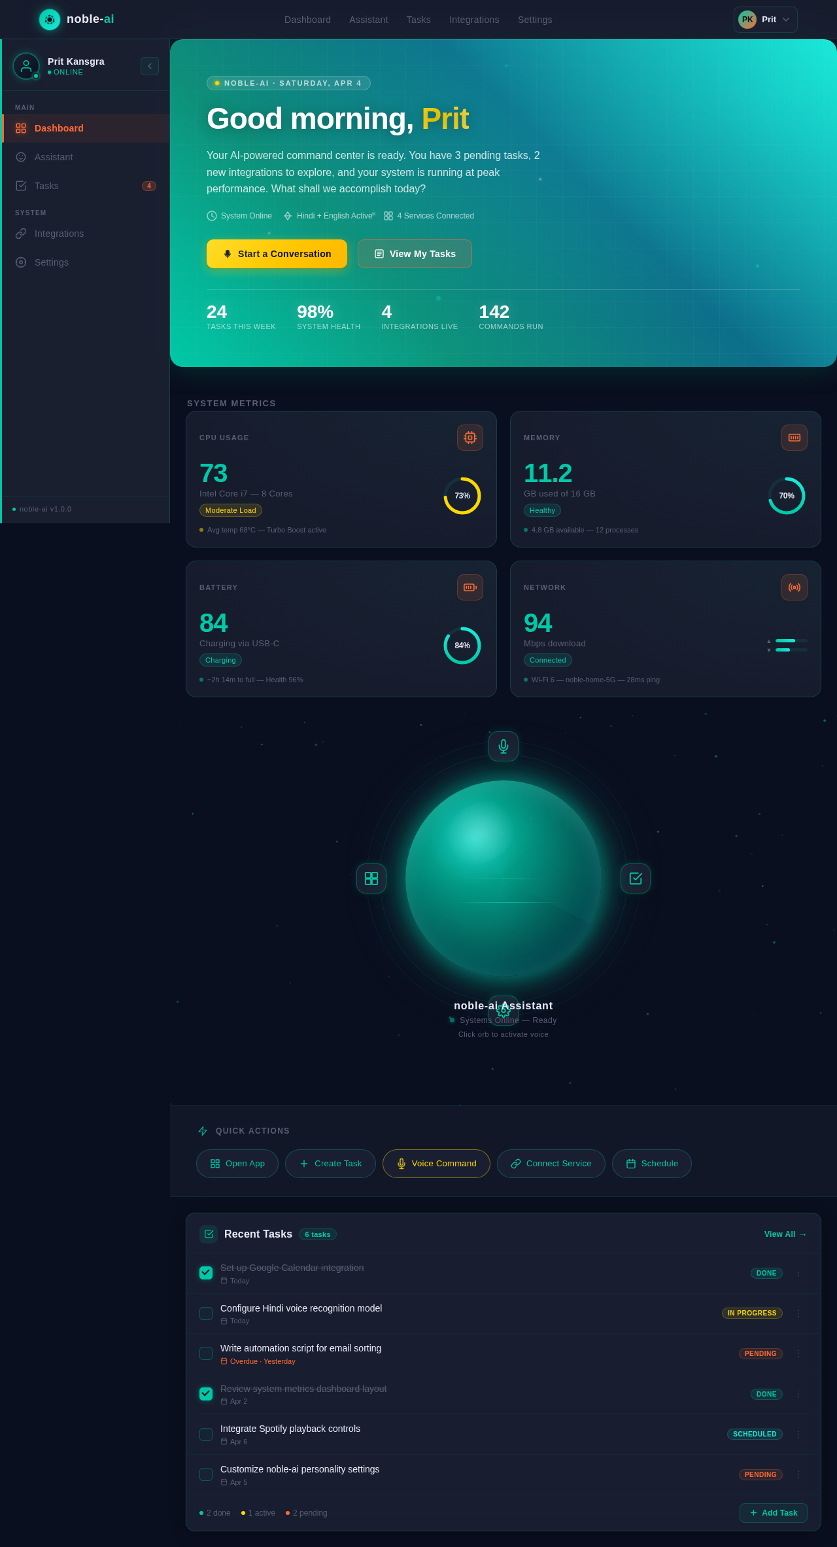Image resolution: width=837 pixels, height=1547 pixels.
Task: Open the Prit user dropdown
Action: [x=766, y=20]
